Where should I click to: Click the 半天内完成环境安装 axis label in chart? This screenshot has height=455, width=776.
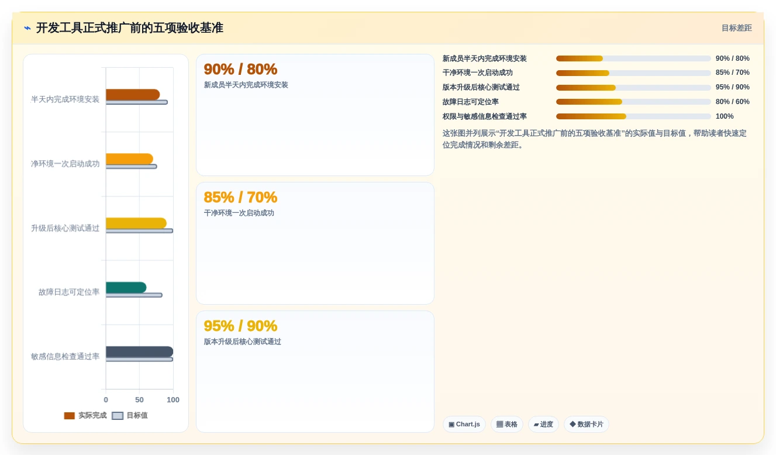pos(65,99)
